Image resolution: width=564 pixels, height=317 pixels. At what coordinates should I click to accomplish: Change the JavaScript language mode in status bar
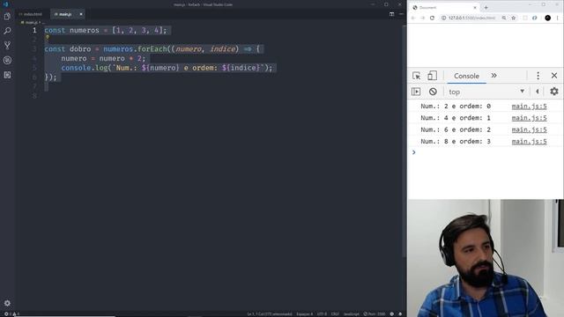tap(351, 313)
